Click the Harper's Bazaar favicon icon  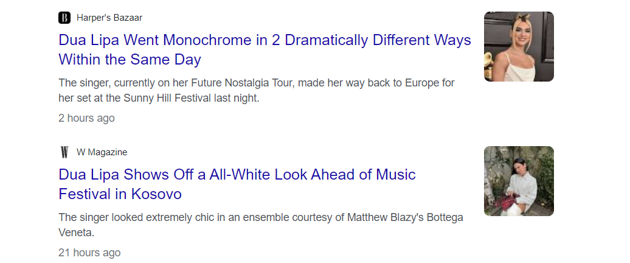coord(64,18)
